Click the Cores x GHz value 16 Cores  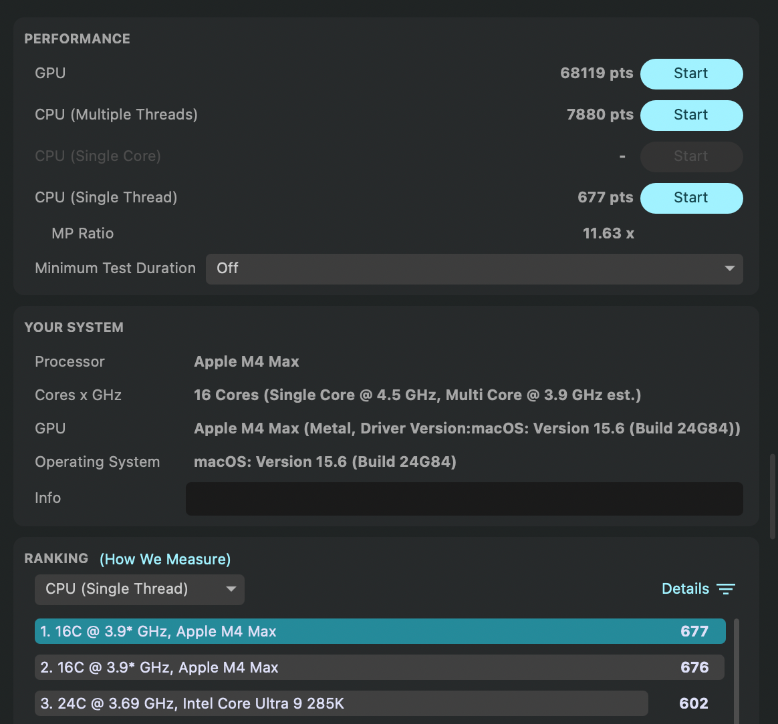tap(417, 395)
